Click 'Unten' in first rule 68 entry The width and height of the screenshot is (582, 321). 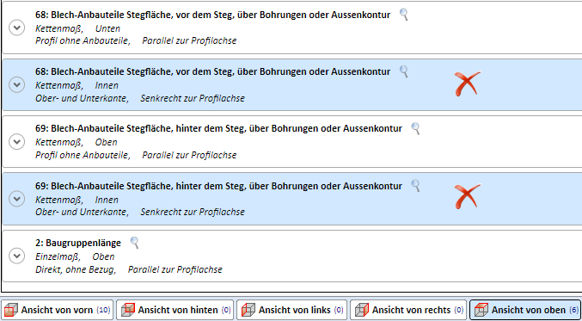[x=107, y=28]
